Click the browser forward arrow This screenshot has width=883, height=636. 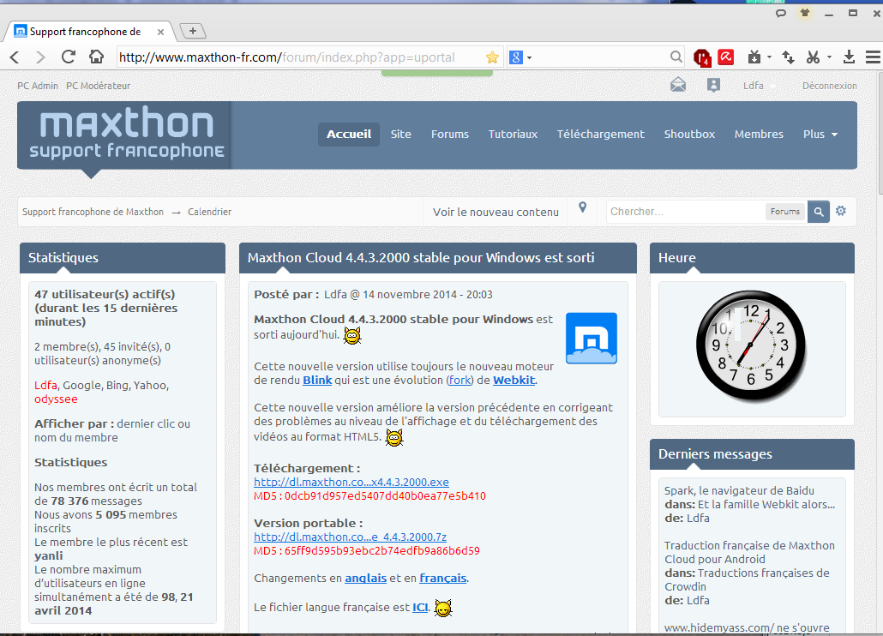click(40, 57)
